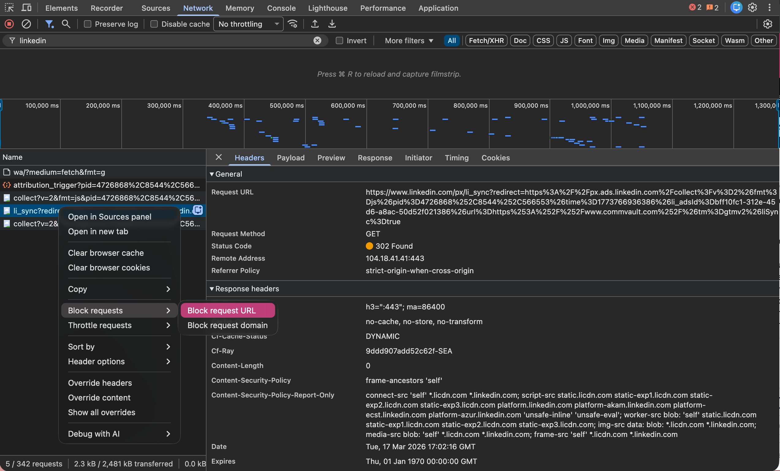
Task: Tick the Invert filter checkbox
Action: point(339,40)
